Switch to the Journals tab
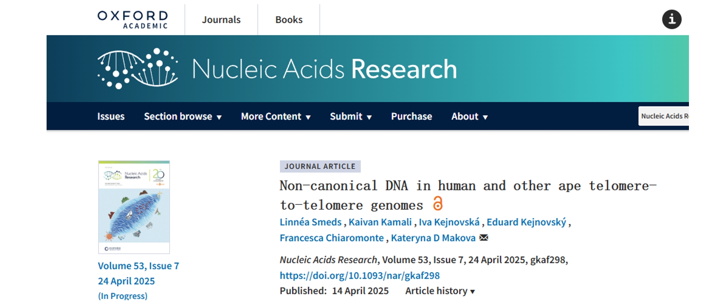The height and width of the screenshot is (307, 720). click(x=221, y=20)
